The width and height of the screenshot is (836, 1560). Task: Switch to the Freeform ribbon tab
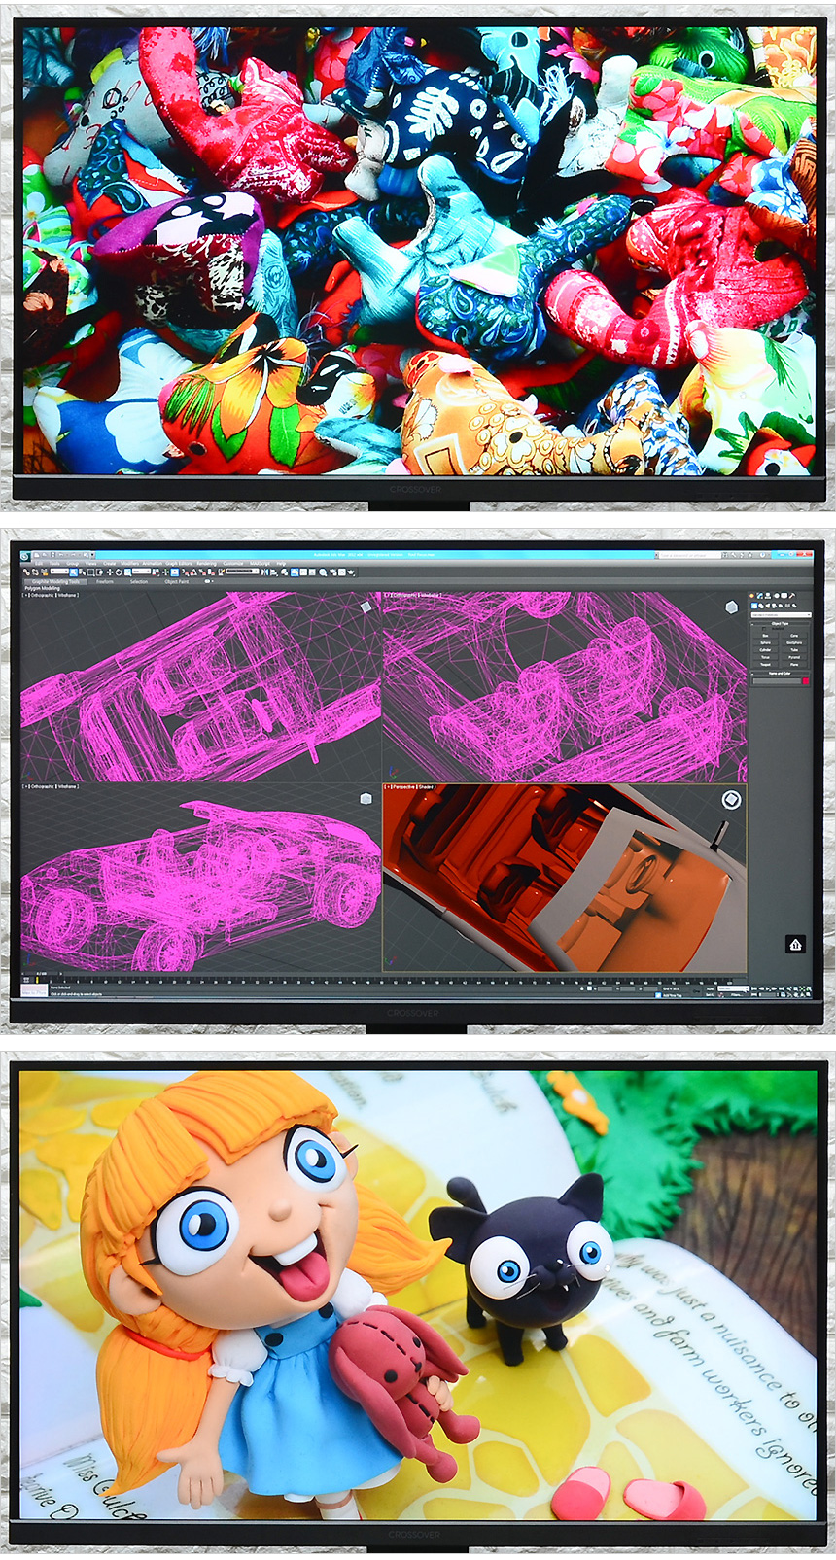coord(105,581)
